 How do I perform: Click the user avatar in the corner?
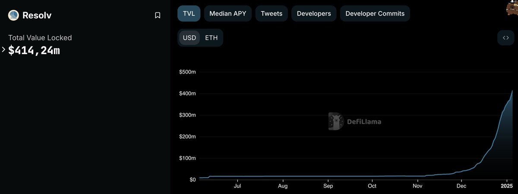pyautogui.click(x=512, y=8)
